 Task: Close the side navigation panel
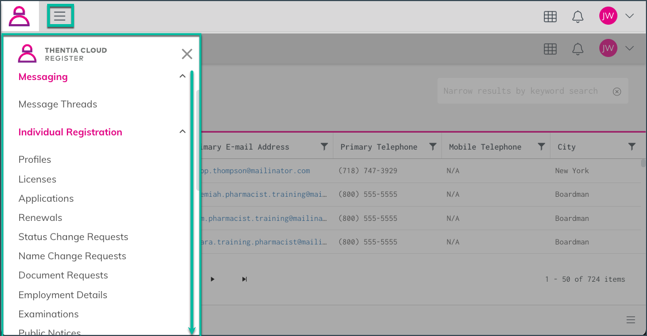tap(187, 54)
